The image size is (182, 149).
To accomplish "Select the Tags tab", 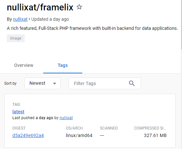I will (x=63, y=65).
